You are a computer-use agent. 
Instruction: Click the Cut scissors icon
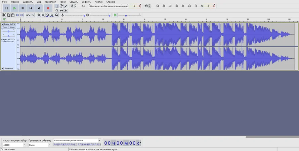[x=4, y=15]
